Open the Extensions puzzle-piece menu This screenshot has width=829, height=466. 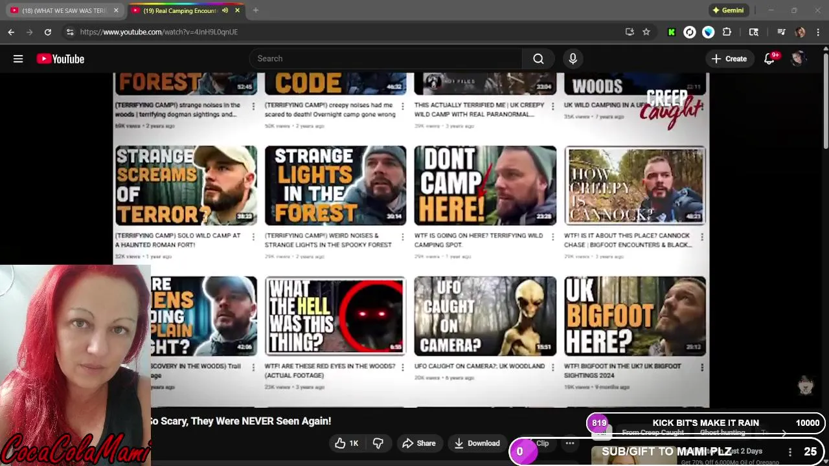727,32
